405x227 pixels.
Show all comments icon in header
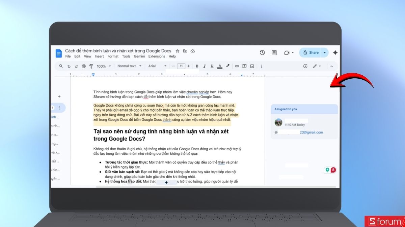[x=274, y=53]
